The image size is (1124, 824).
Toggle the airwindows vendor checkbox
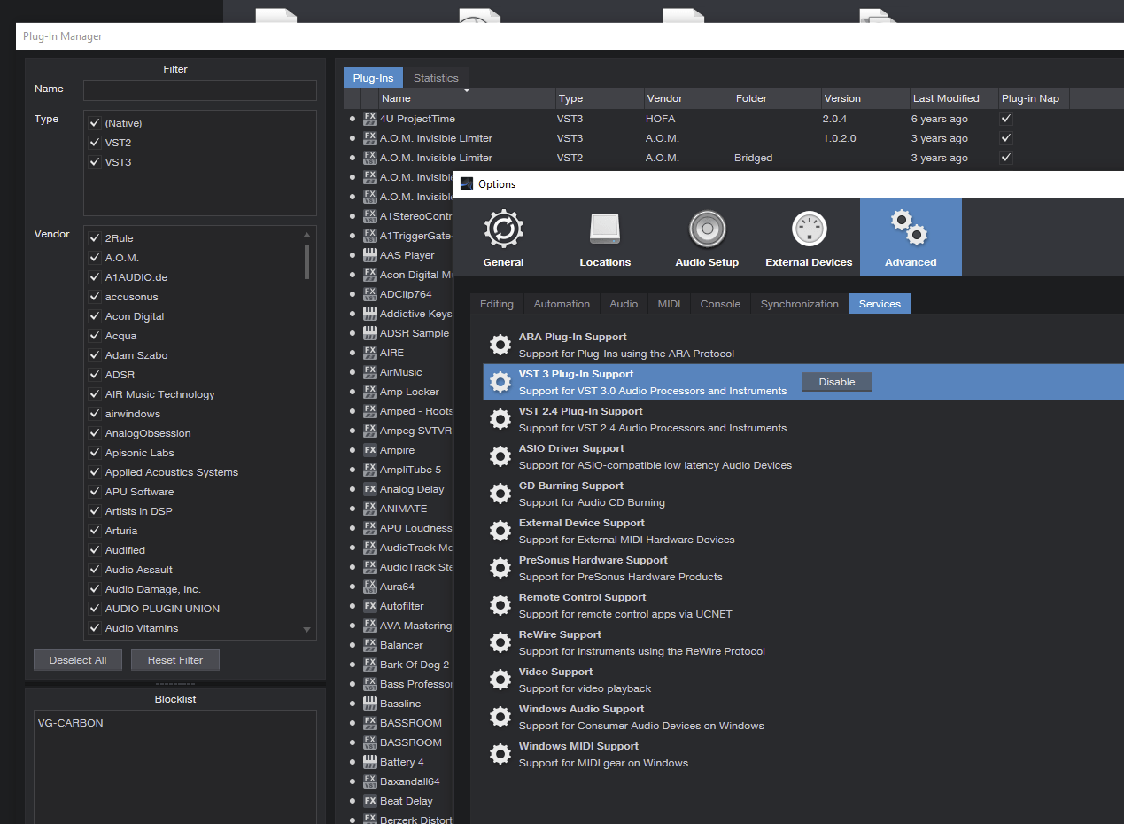(95, 414)
